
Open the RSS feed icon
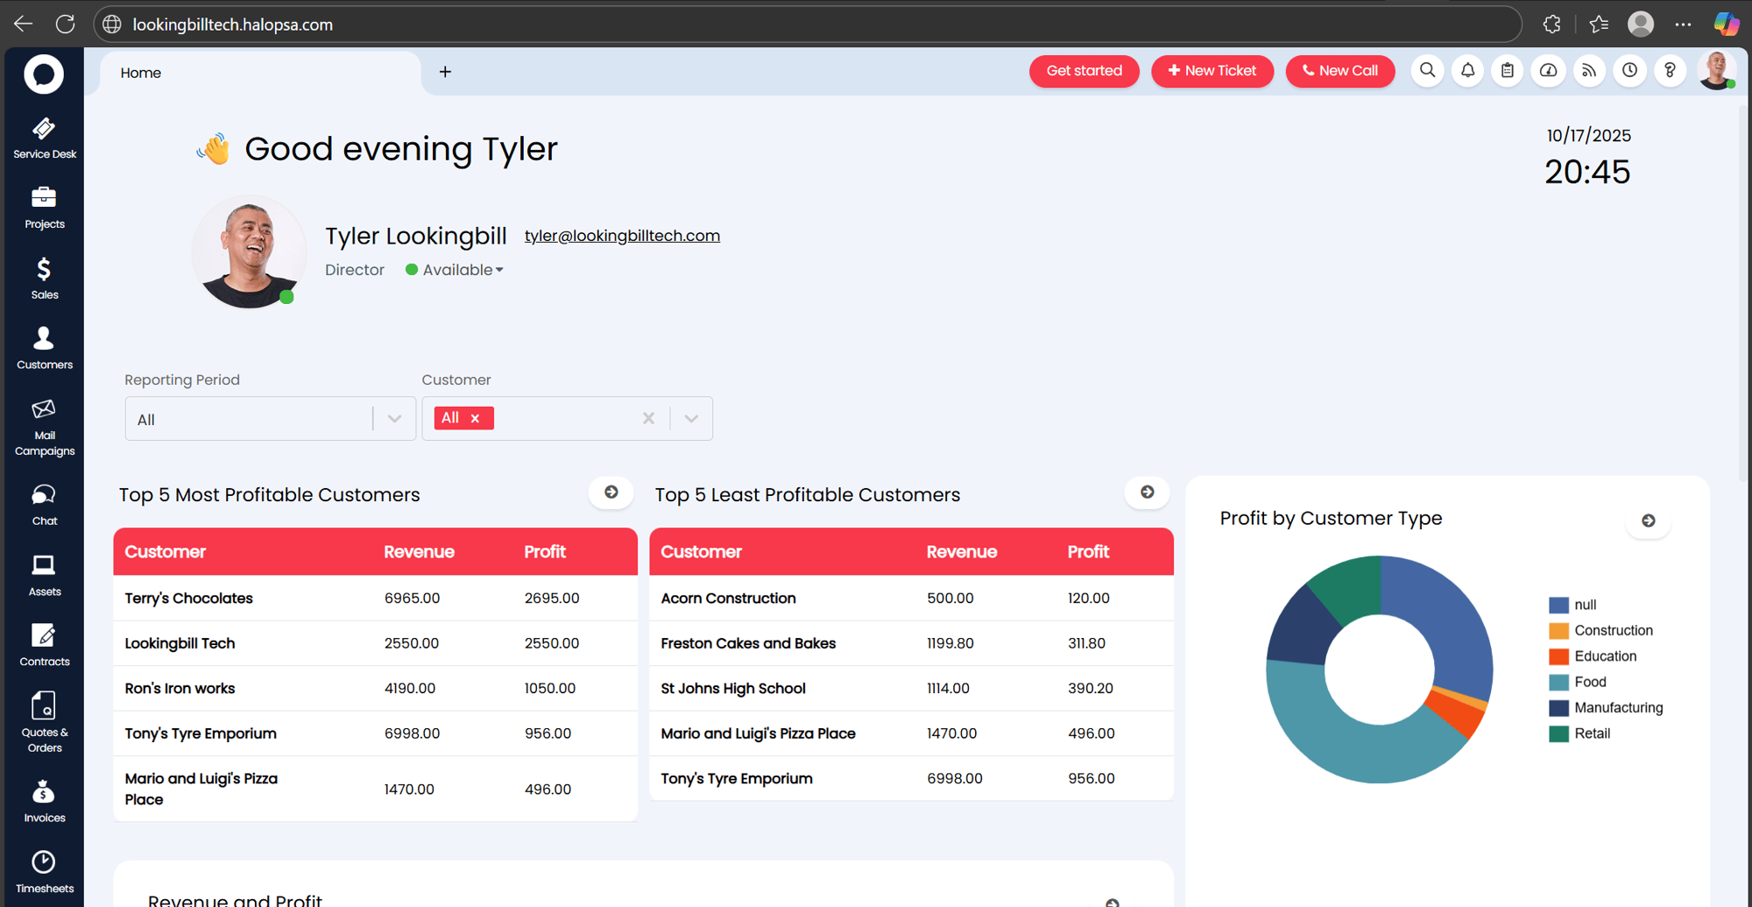1588,71
